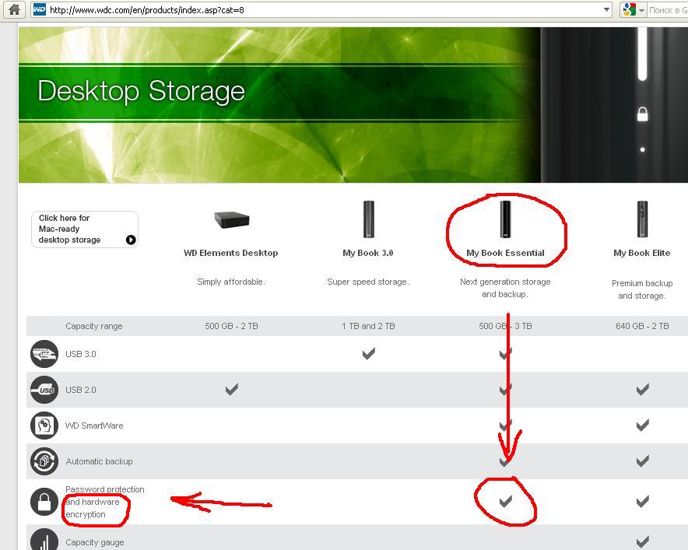Screen dimensions: 688x550
Task: Click the WD SmartWare feature icon
Action: 44,426
